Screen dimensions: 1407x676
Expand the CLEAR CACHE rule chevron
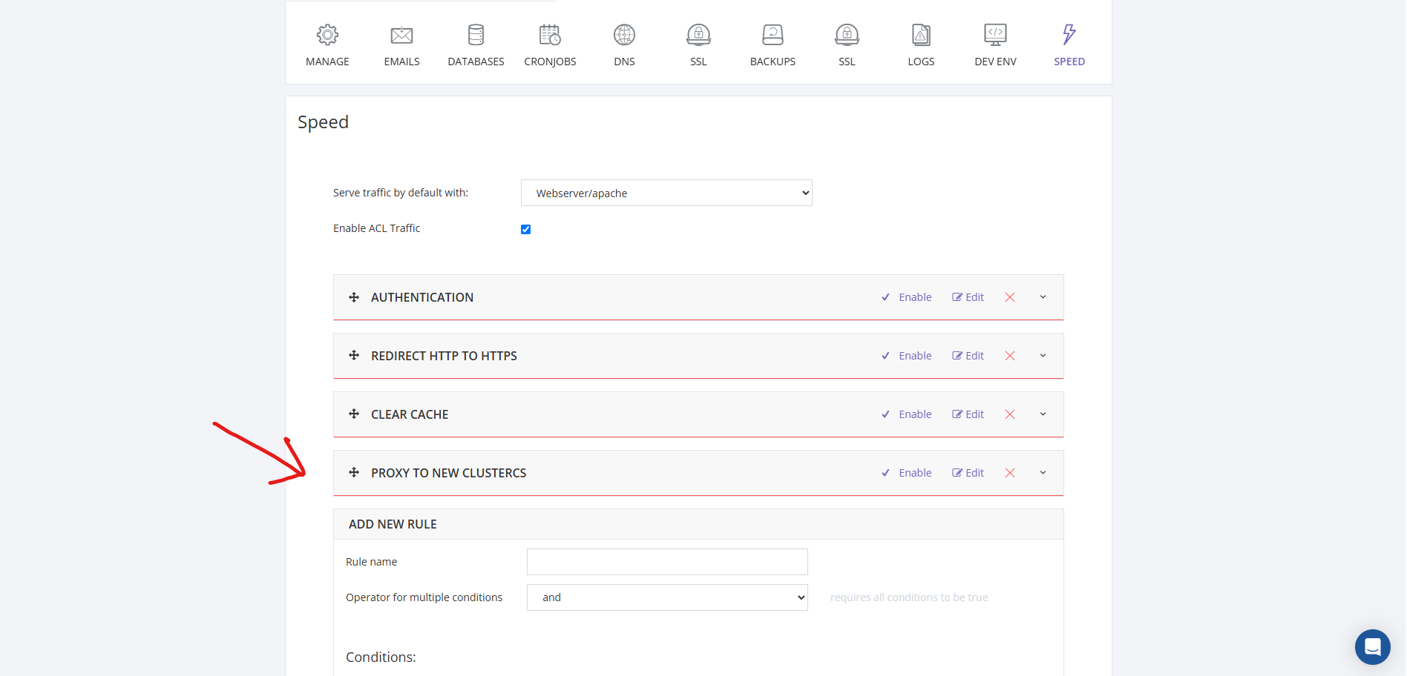pyautogui.click(x=1043, y=414)
